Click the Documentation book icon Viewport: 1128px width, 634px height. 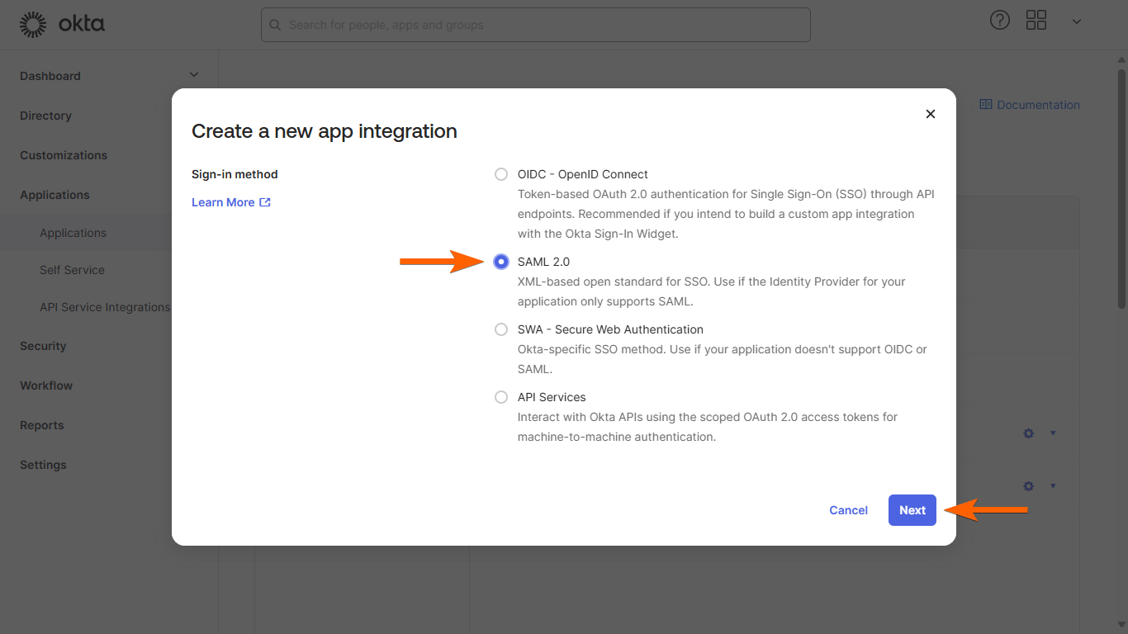click(986, 105)
